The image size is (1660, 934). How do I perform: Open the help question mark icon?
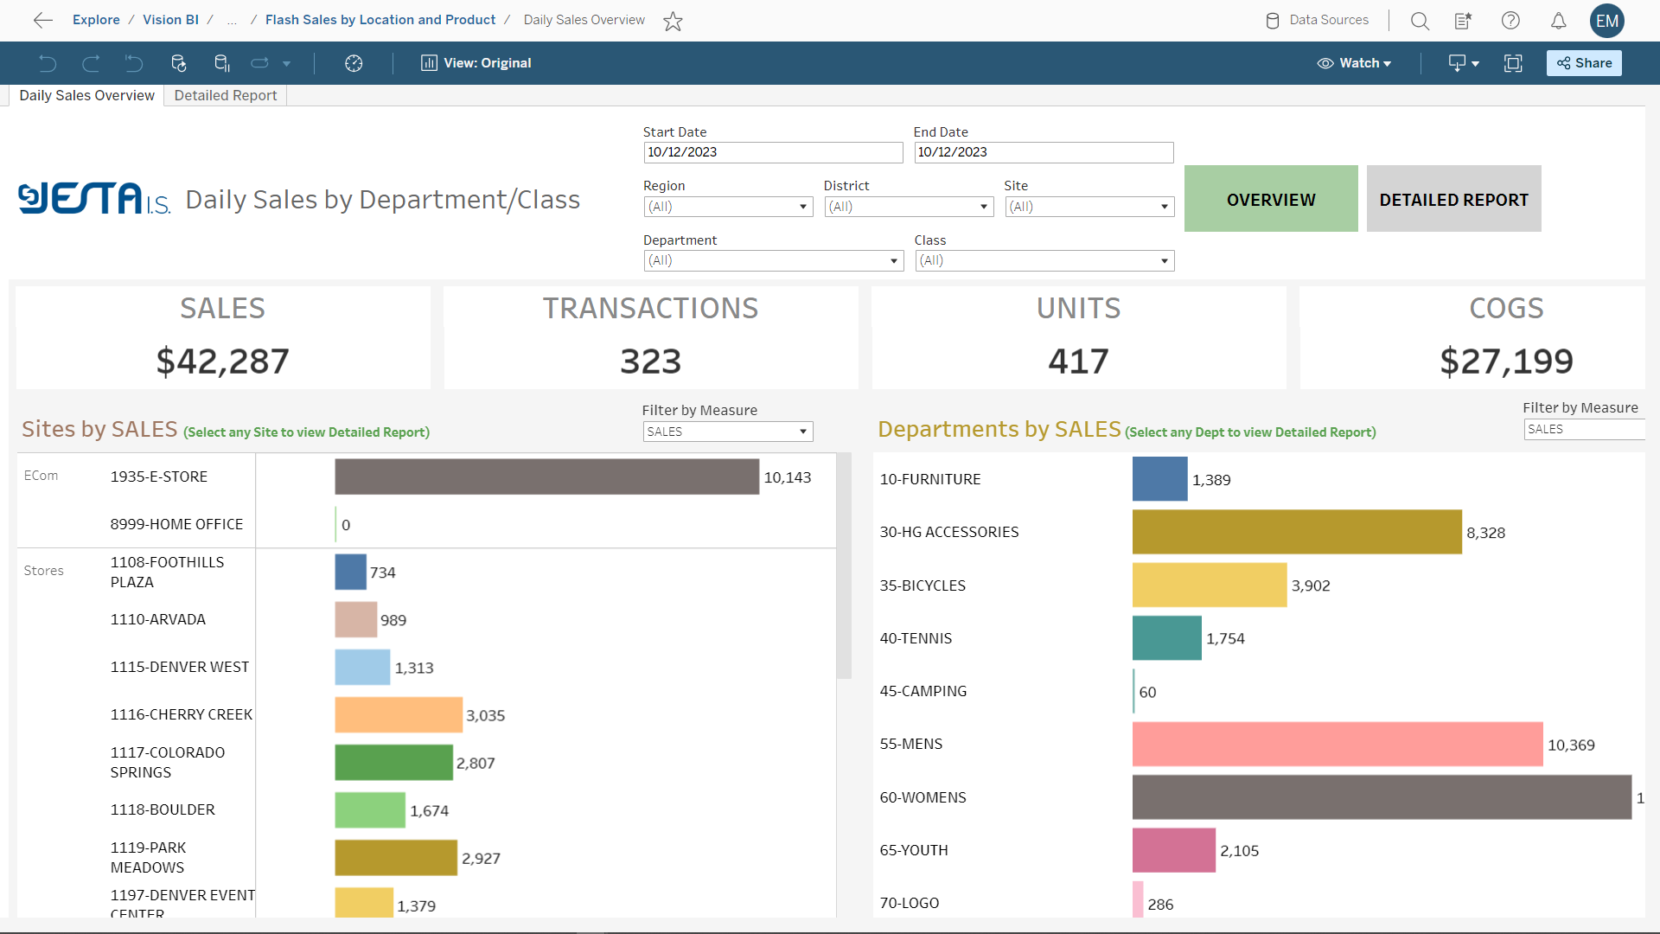(x=1510, y=21)
